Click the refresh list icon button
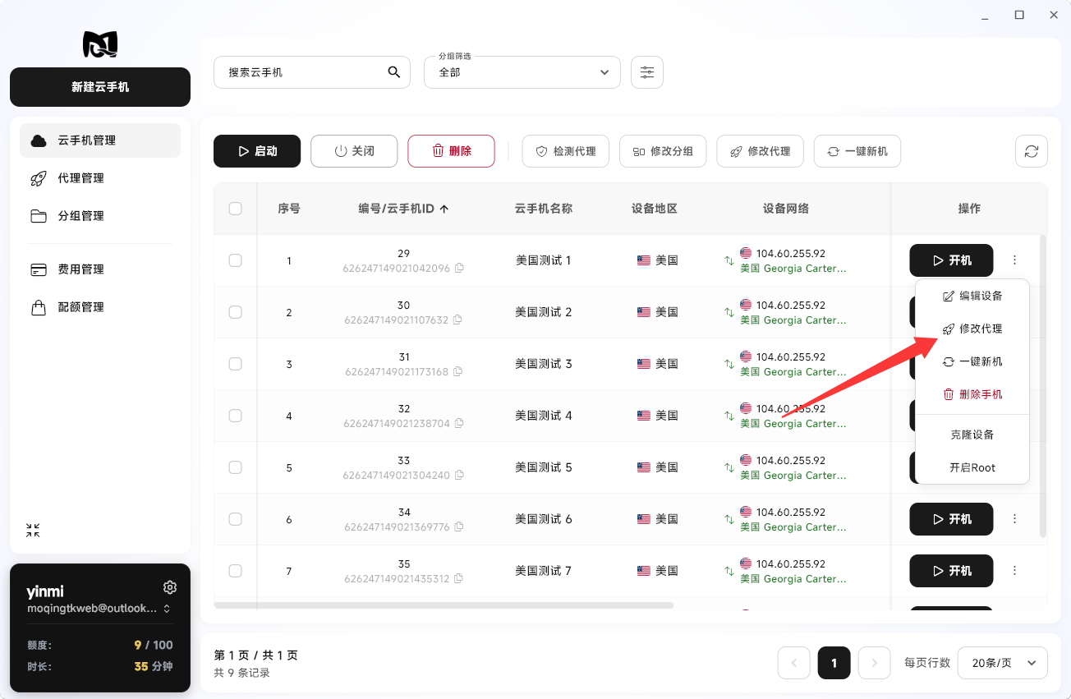The image size is (1071, 699). (x=1032, y=151)
